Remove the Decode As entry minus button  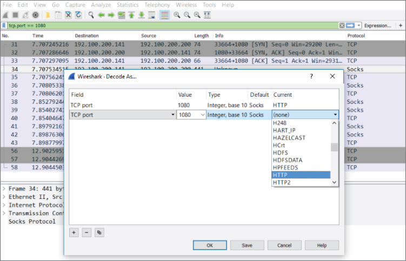pyautogui.click(x=86, y=232)
